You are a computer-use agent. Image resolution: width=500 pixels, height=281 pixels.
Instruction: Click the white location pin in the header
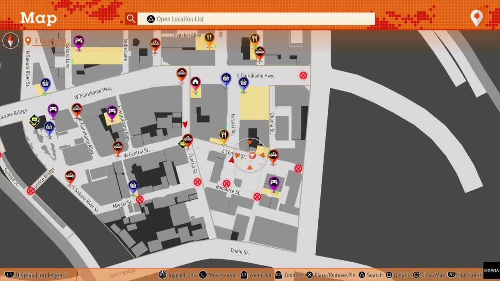tap(477, 18)
